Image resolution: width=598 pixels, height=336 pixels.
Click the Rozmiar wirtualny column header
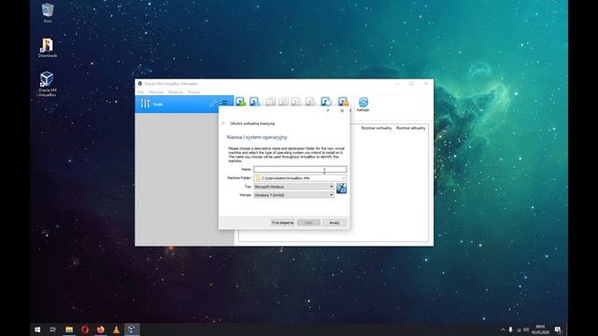pyautogui.click(x=377, y=128)
